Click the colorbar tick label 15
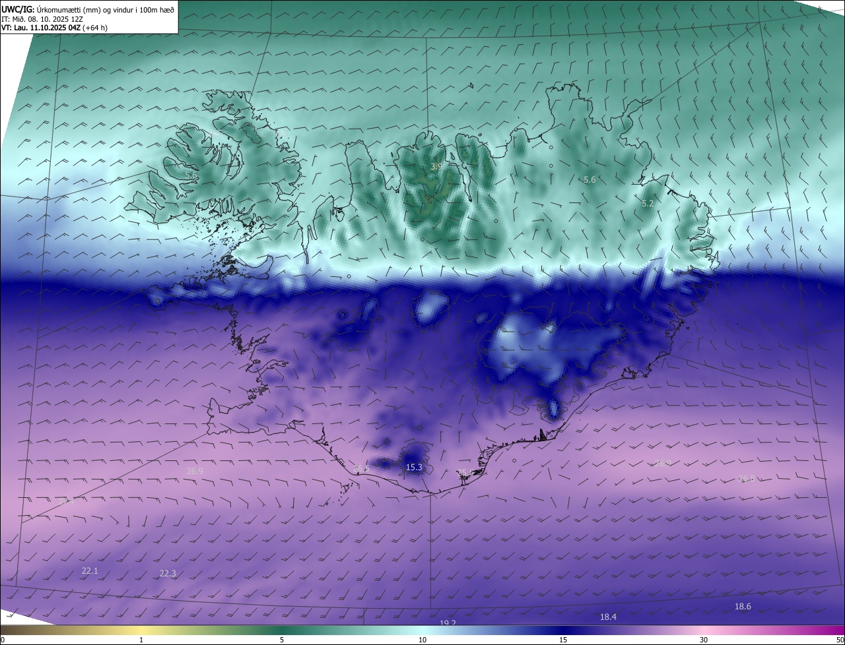845x645 pixels. coord(563,640)
